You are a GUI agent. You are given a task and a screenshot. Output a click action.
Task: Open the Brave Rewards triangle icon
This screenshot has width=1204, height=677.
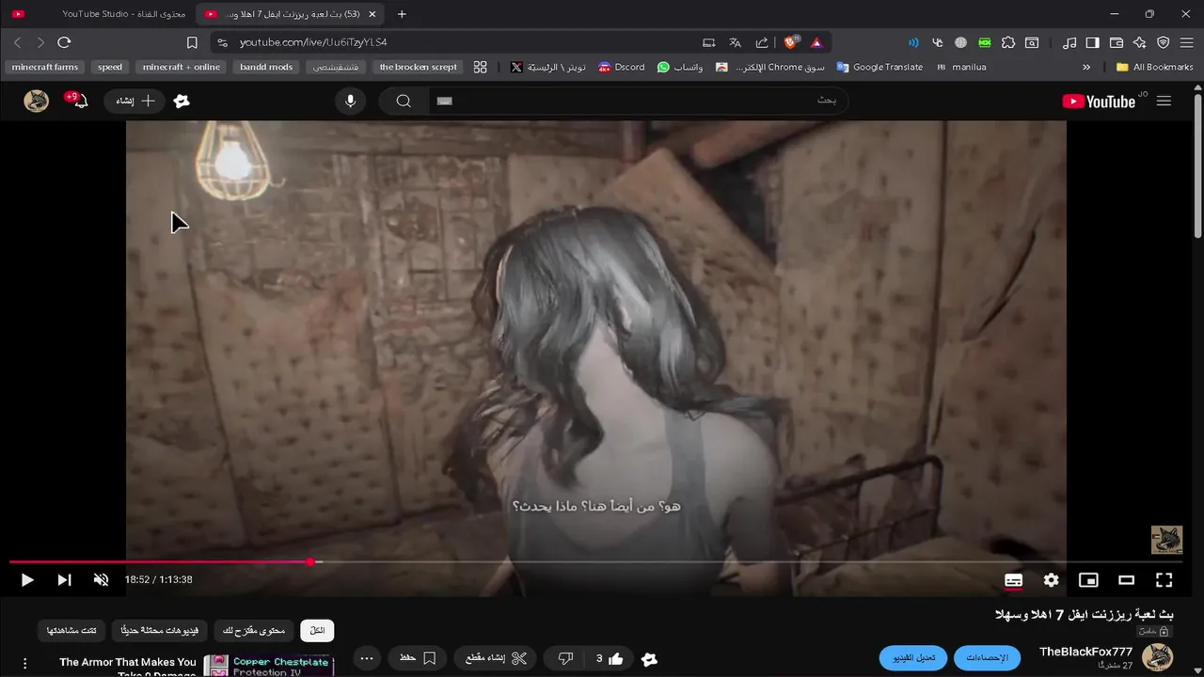[x=816, y=42]
